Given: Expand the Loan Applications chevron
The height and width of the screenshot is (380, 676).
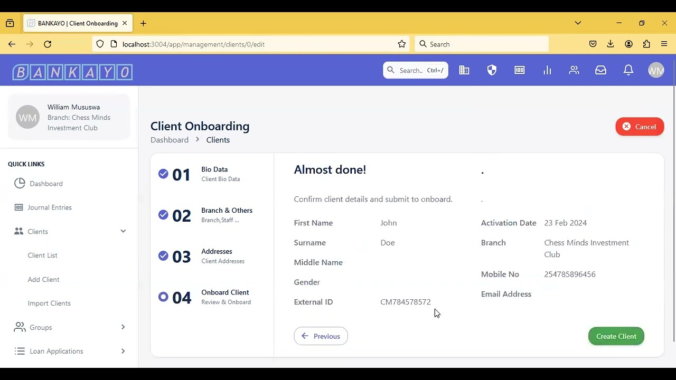Looking at the screenshot, I should 123,351.
